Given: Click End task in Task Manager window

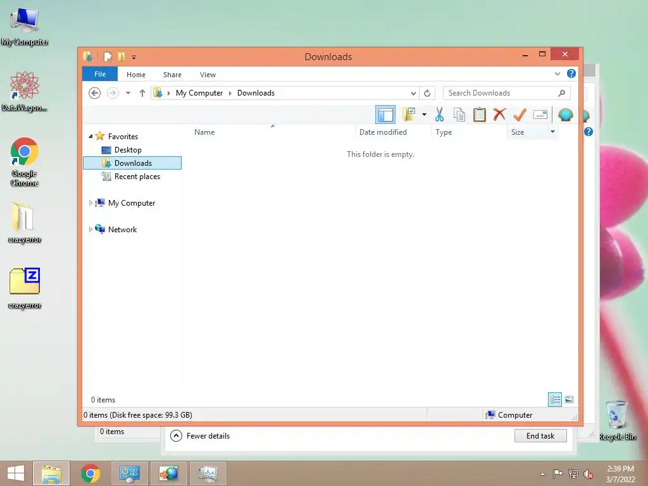Looking at the screenshot, I should point(540,435).
